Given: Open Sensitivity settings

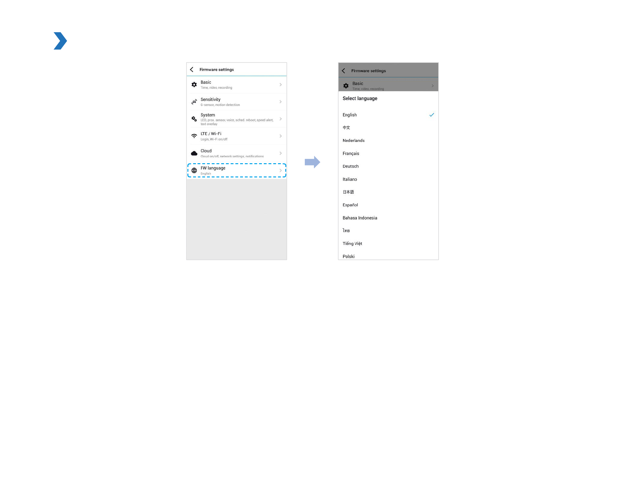Looking at the screenshot, I should tap(237, 102).
